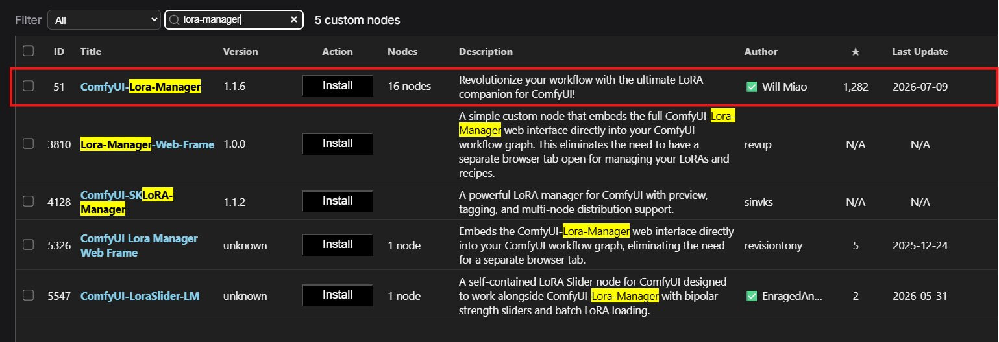Image resolution: width=999 pixels, height=342 pixels.
Task: Check the ComfyUI-LoraSlider-LM row checkbox
Action: click(x=28, y=295)
